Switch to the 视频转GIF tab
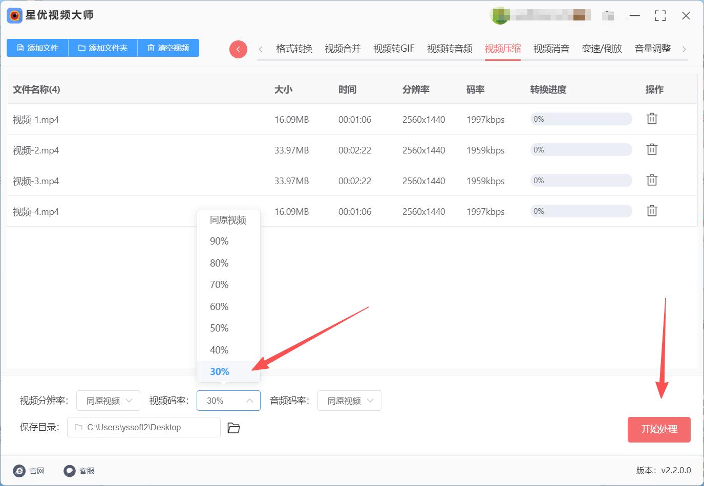This screenshot has height=486, width=704. coord(394,48)
